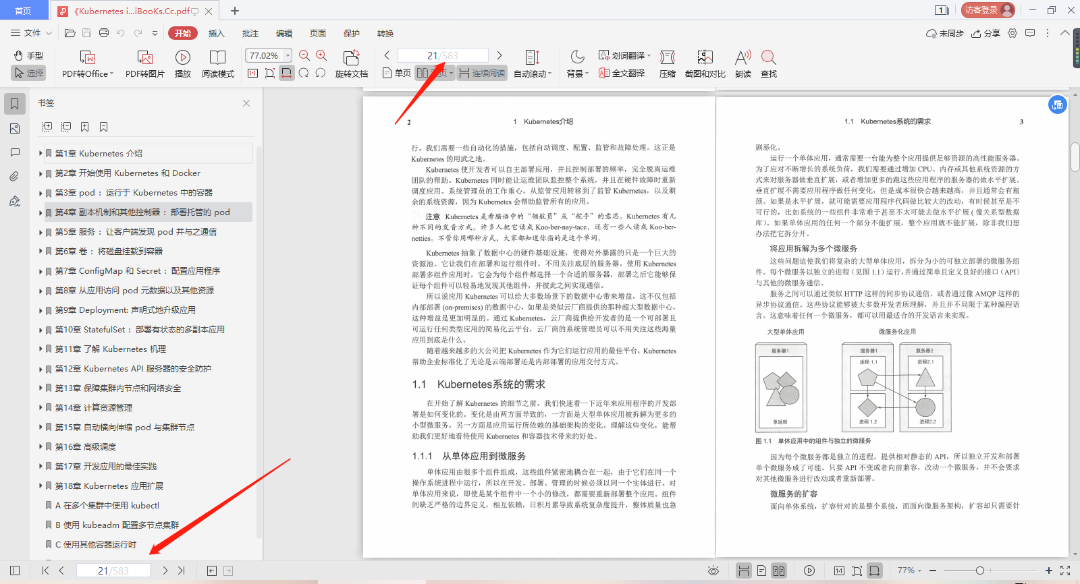This screenshot has height=584, width=1080.
Task: Click the print icon in quick access
Action: click(104, 33)
